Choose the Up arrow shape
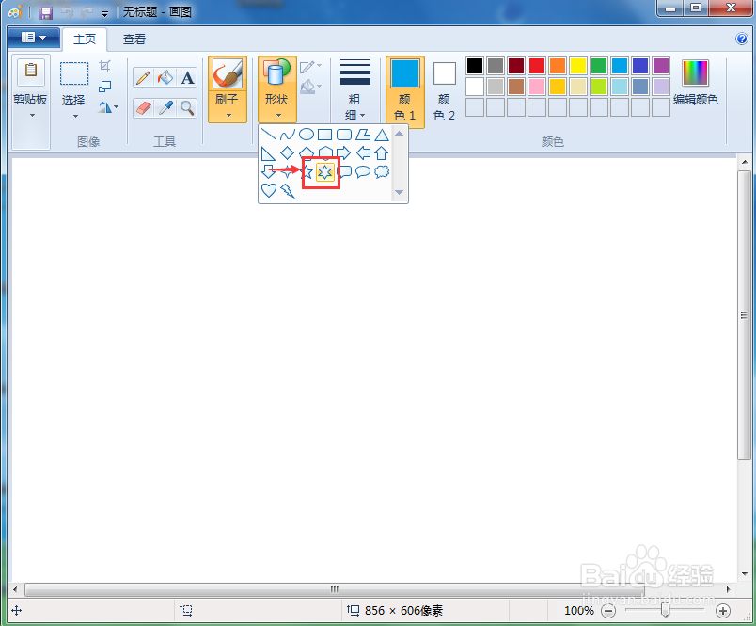 coord(382,153)
